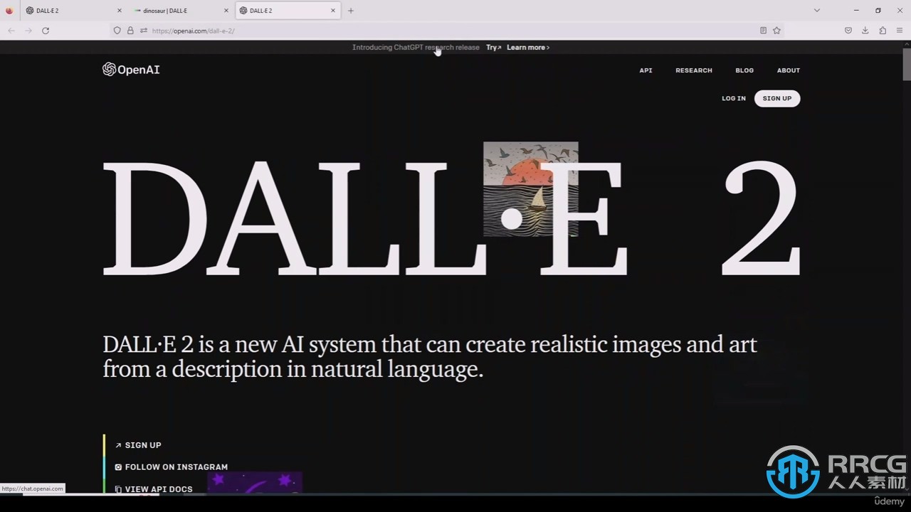Open a new browser tab
Screen dimensions: 911x512
[x=351, y=11]
